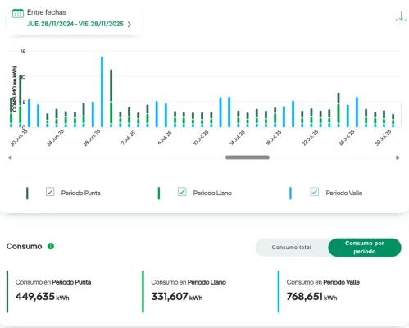The image size is (409, 328).
Task: Click the 26 Jul. 25 axis label
Action: [x=347, y=138]
